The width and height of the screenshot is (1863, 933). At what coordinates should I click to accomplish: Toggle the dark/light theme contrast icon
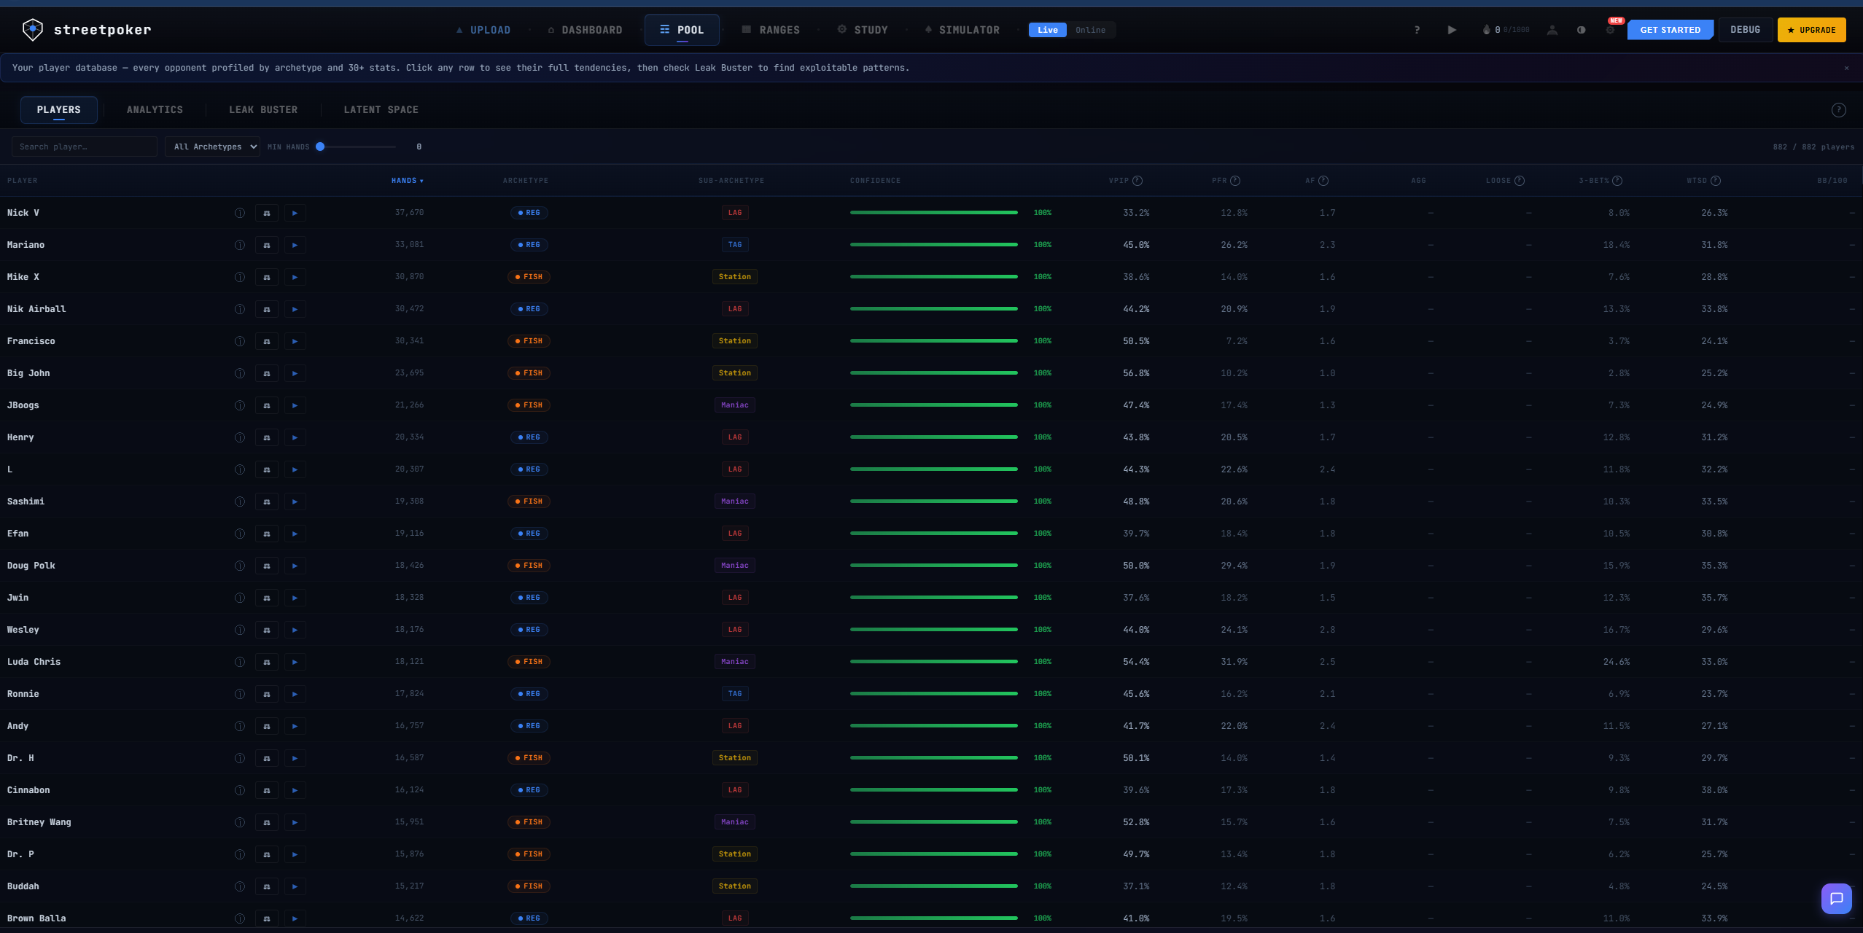point(1581,30)
